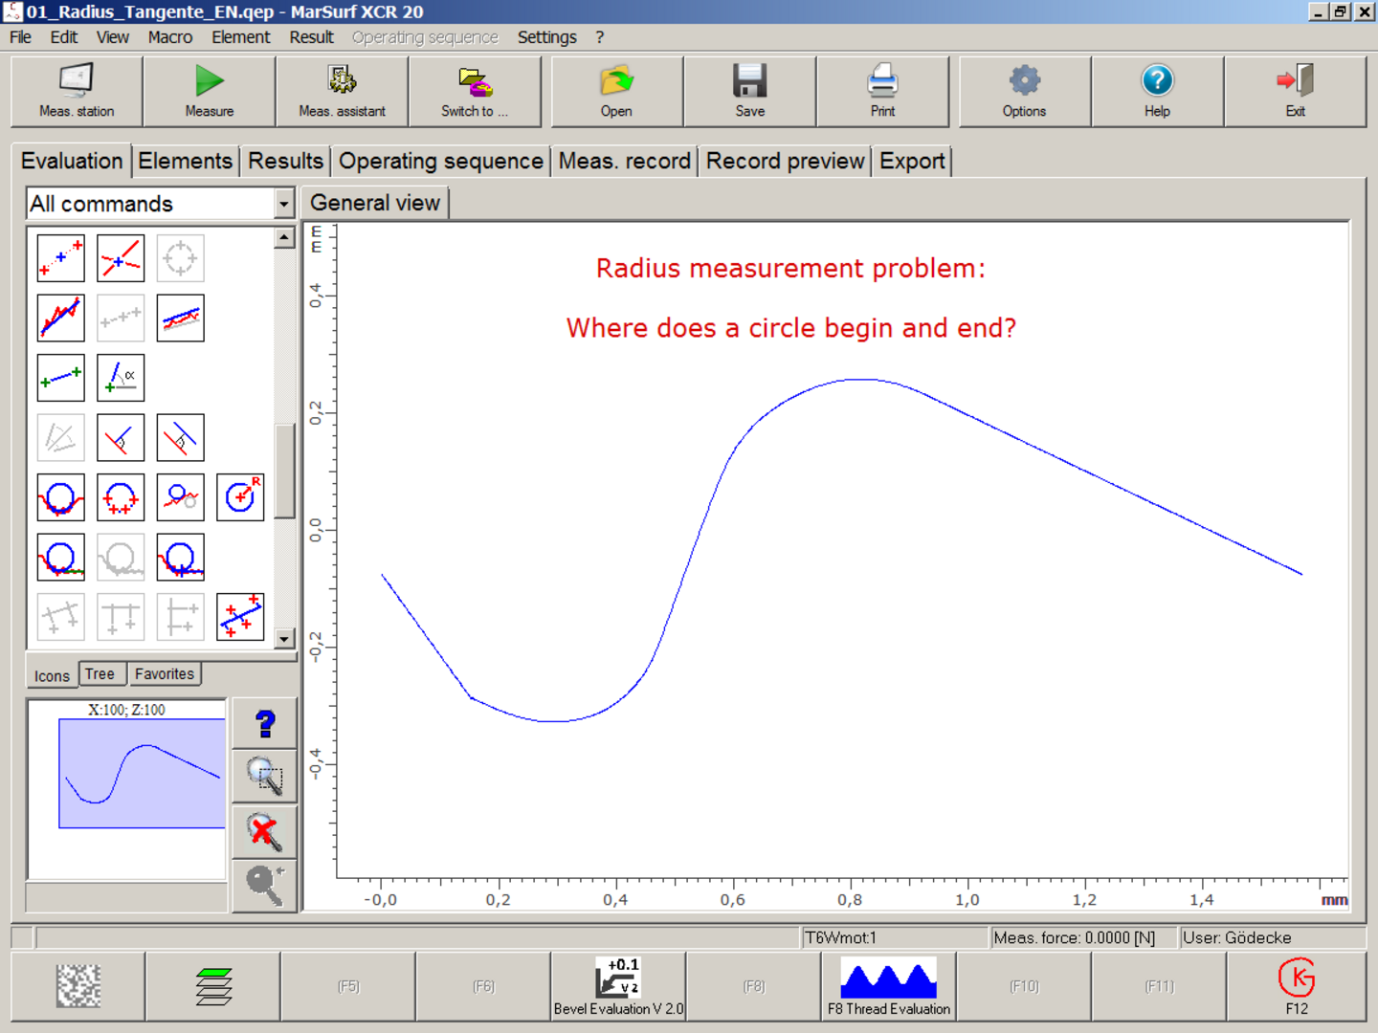Open the File menu
Viewport: 1378px width, 1033px height.
[x=20, y=37]
